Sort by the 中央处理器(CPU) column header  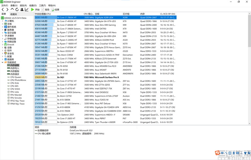click(58, 14)
